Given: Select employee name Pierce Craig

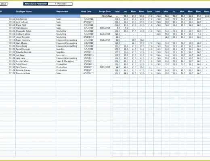Looking at the screenshot, I should [21, 46].
